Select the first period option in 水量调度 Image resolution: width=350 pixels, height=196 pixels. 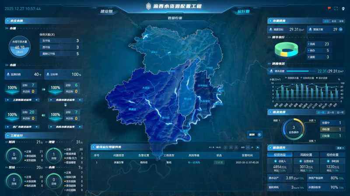coord(326,20)
